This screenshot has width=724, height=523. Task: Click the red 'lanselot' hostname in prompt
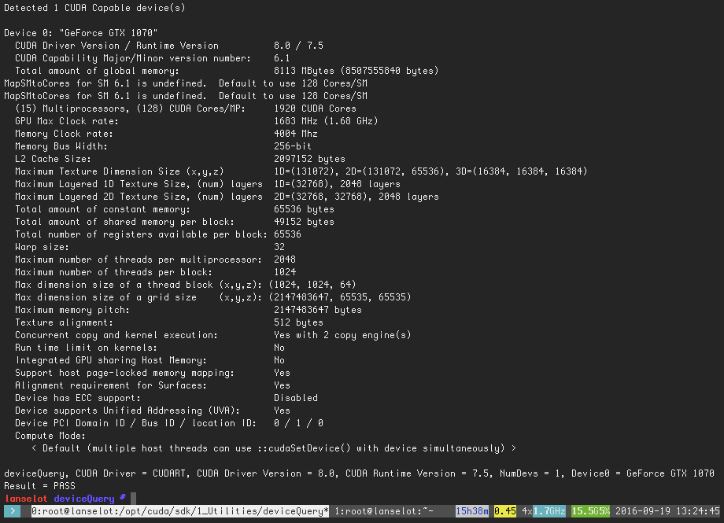26,499
